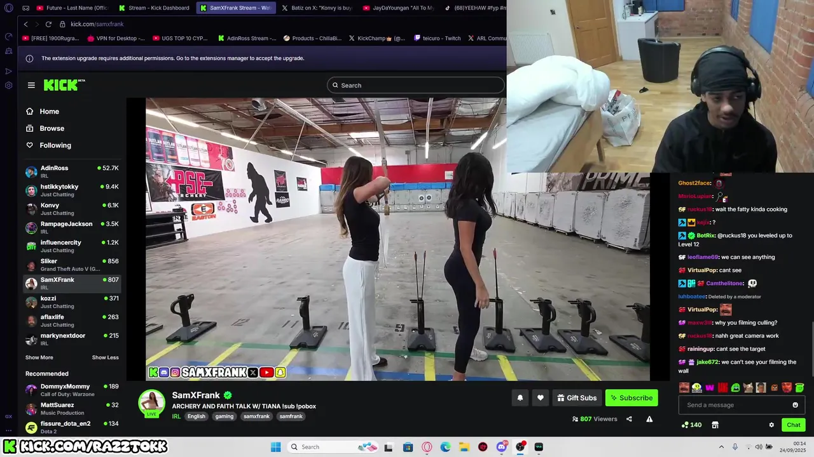814x457 pixels.
Task: Open the Kick hamburger menu
Action: pyautogui.click(x=31, y=85)
